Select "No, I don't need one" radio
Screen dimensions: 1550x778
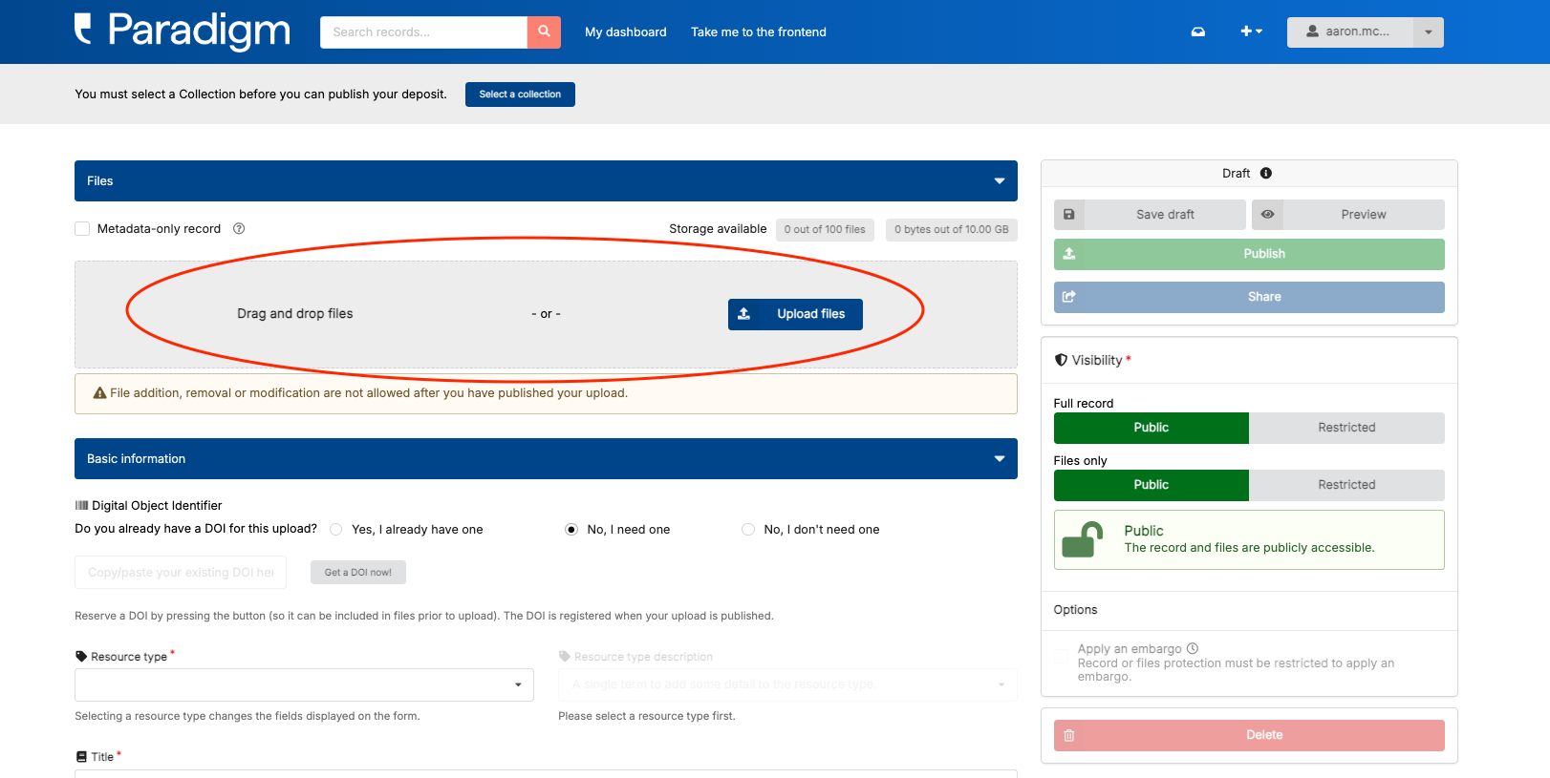[x=748, y=530]
